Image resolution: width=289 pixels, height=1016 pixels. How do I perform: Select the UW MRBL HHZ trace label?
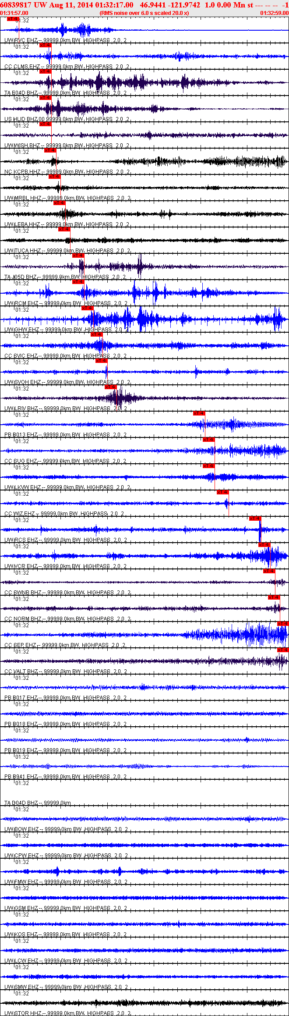(x=67, y=198)
